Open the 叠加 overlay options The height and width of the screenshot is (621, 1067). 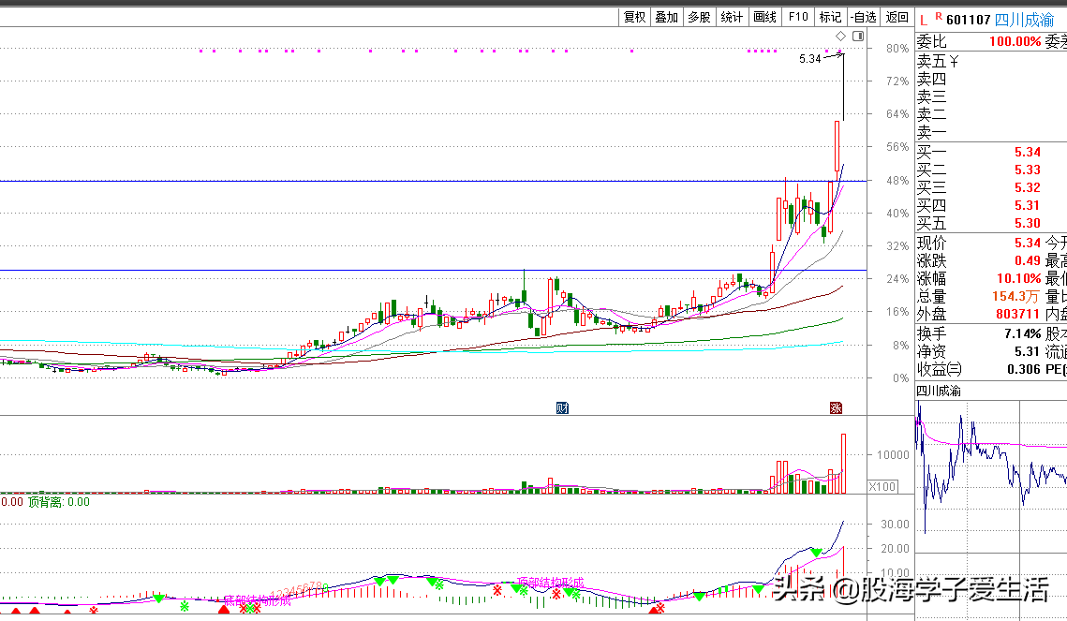pyautogui.click(x=666, y=17)
